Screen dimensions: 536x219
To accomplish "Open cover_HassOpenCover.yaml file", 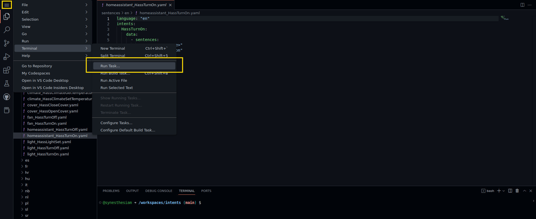I will point(52,111).
